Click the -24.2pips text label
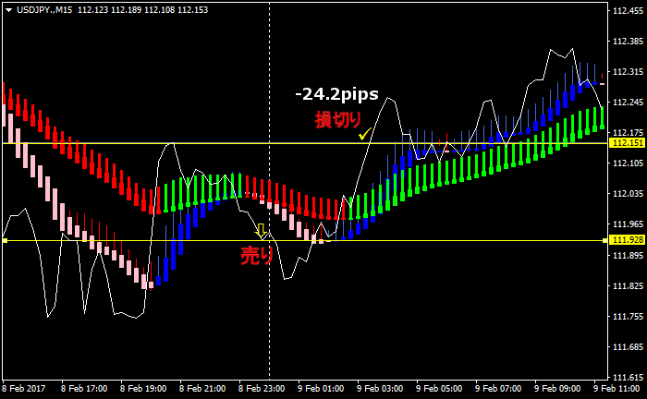647x399 pixels. coord(336,94)
